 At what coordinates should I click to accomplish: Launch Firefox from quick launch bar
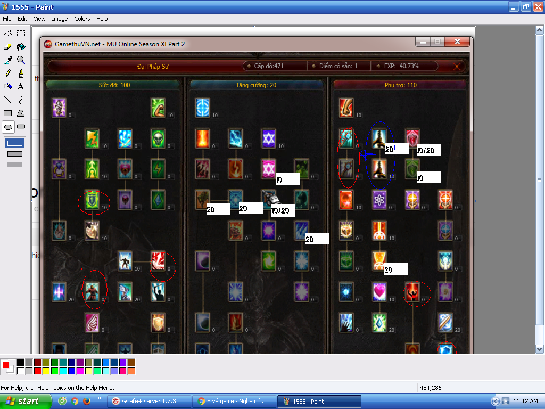click(x=87, y=401)
